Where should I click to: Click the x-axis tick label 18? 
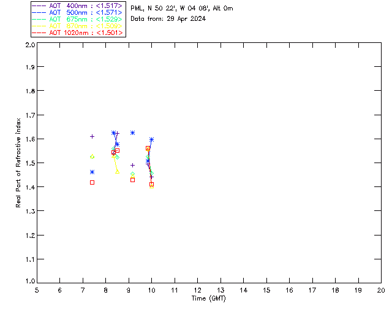click(335, 290)
